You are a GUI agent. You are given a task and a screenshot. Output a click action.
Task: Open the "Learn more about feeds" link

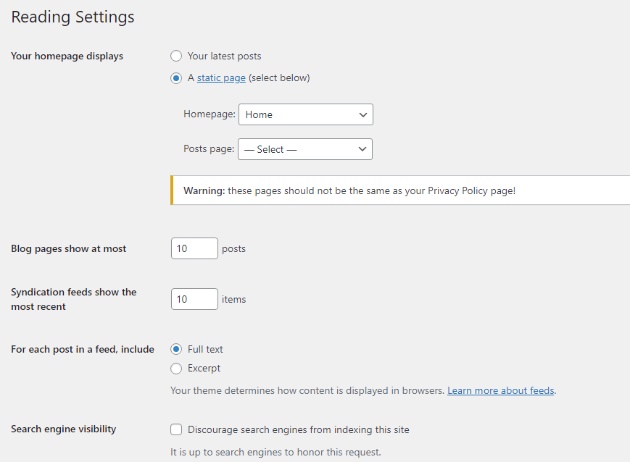click(x=500, y=391)
